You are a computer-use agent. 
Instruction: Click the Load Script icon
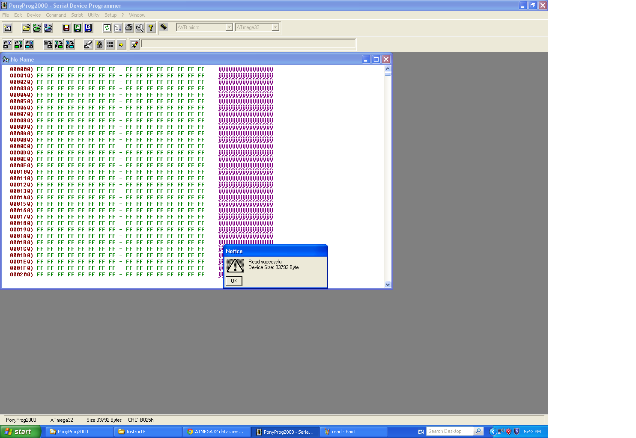pos(118,28)
